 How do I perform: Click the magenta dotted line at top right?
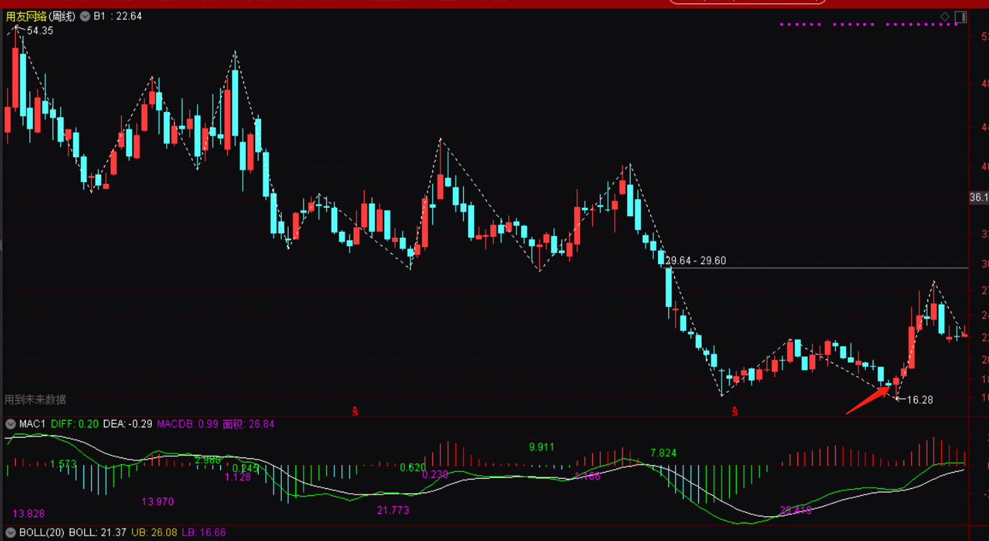pos(869,25)
